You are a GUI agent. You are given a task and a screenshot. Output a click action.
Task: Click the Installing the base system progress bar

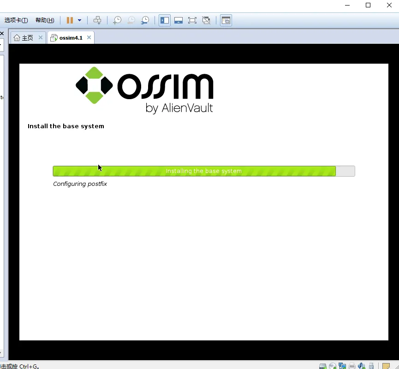point(204,171)
